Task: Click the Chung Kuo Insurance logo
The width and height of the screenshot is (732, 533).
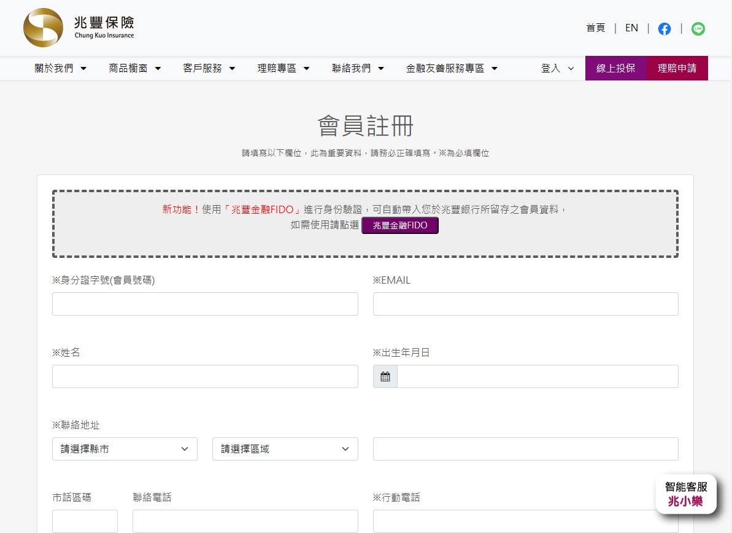Action: pyautogui.click(x=79, y=28)
